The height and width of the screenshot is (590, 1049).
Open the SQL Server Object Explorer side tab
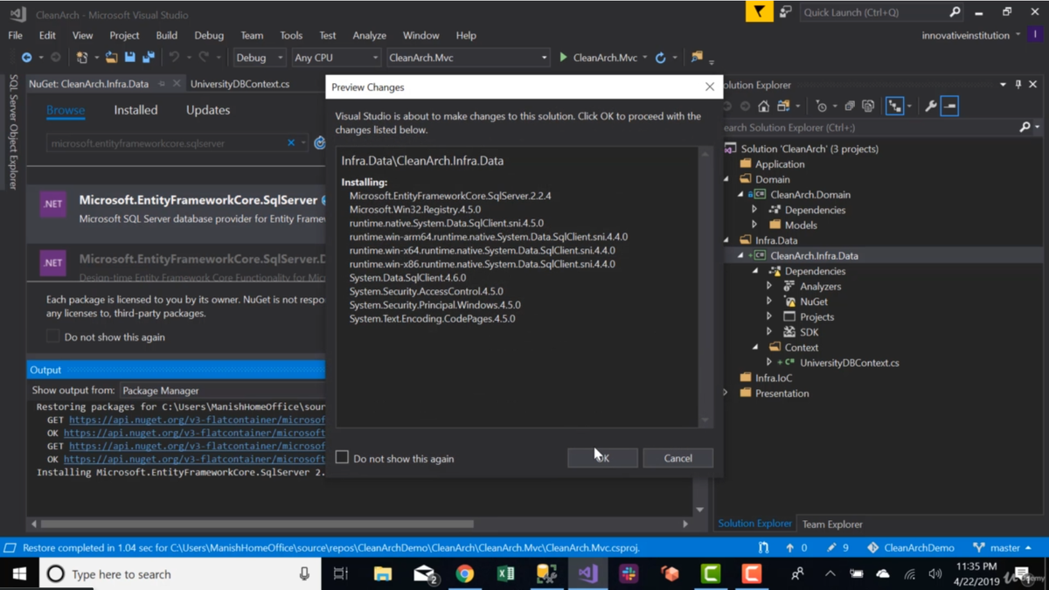(13, 132)
